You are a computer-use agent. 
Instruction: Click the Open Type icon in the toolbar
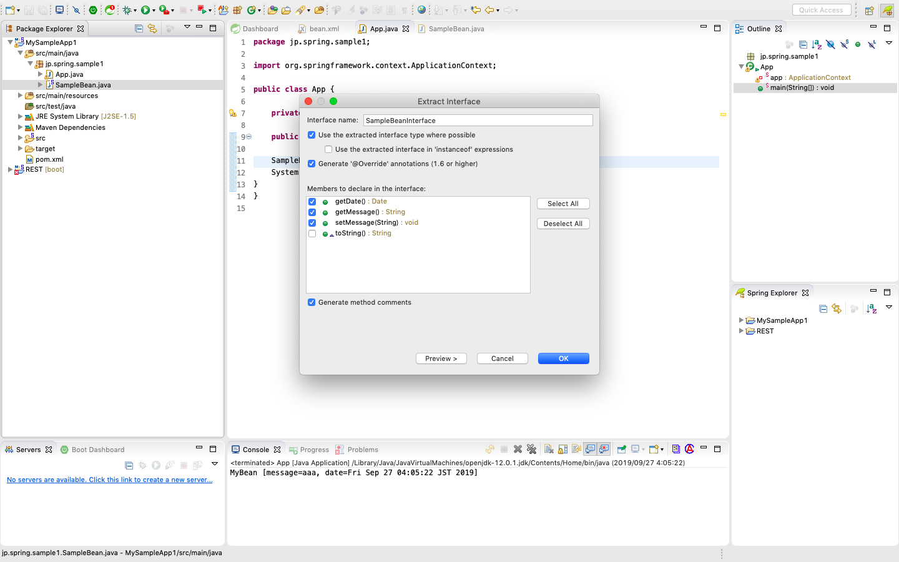click(272, 10)
